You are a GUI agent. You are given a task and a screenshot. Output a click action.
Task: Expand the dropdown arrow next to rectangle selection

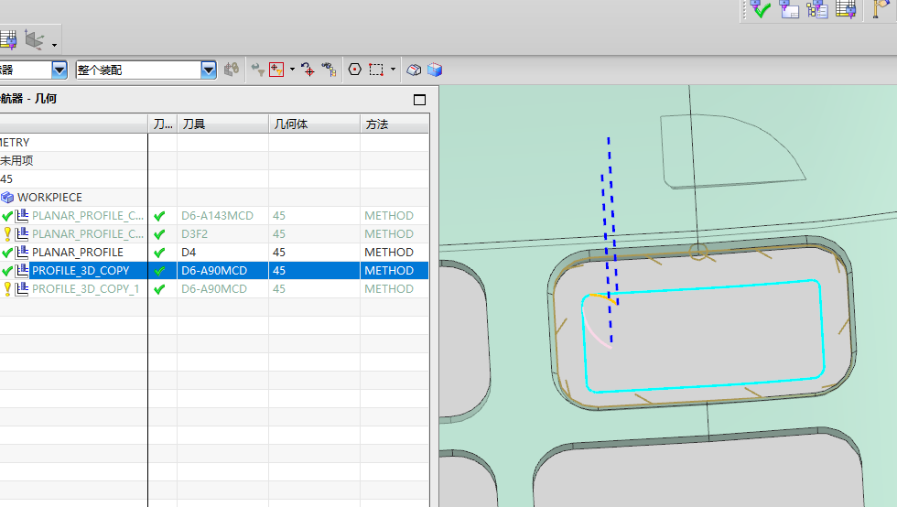coord(393,70)
